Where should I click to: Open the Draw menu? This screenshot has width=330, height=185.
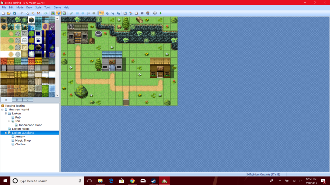29,7
